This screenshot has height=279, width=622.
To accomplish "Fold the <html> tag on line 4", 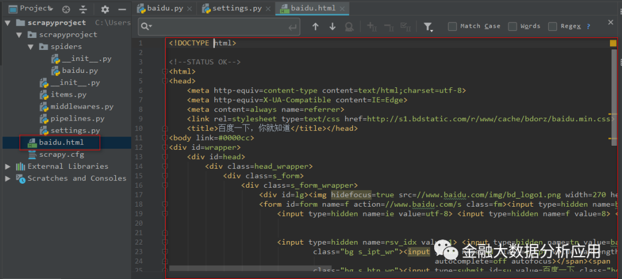I will click(x=164, y=72).
